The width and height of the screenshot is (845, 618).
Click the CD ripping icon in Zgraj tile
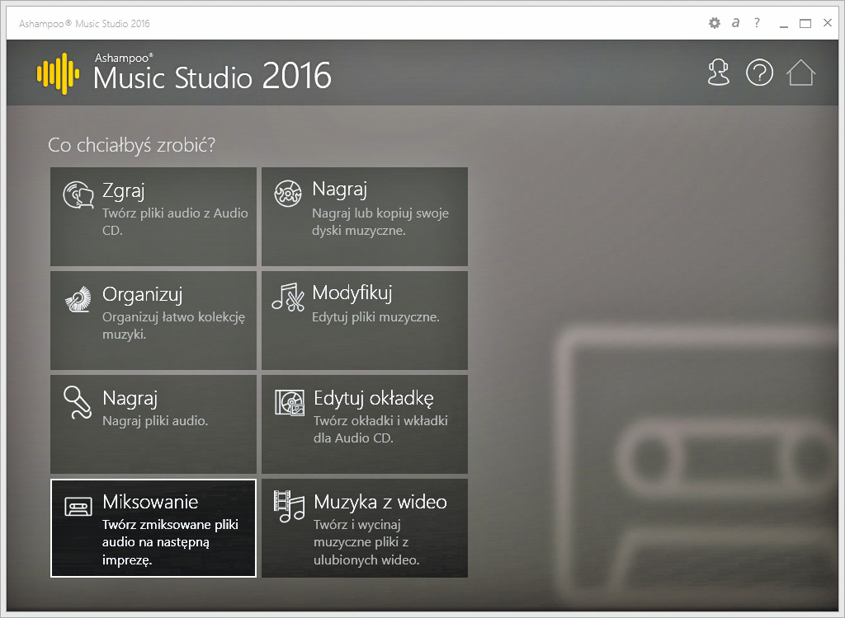click(x=78, y=195)
